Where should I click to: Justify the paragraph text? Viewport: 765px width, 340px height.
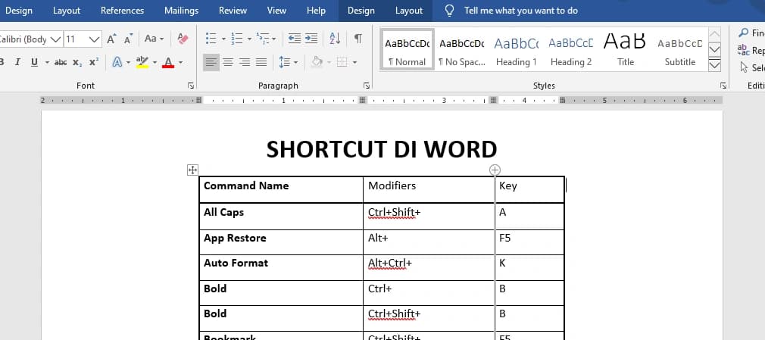(261, 62)
